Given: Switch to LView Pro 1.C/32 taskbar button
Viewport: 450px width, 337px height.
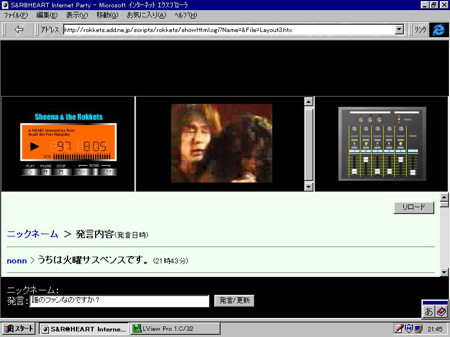Looking at the screenshot, I should [x=175, y=329].
